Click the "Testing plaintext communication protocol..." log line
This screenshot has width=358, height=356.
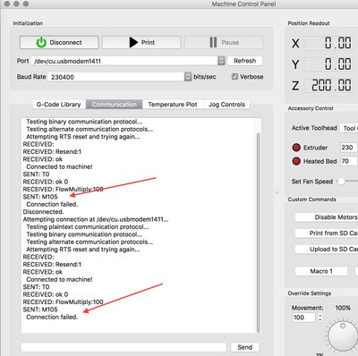pyautogui.click(x=88, y=227)
